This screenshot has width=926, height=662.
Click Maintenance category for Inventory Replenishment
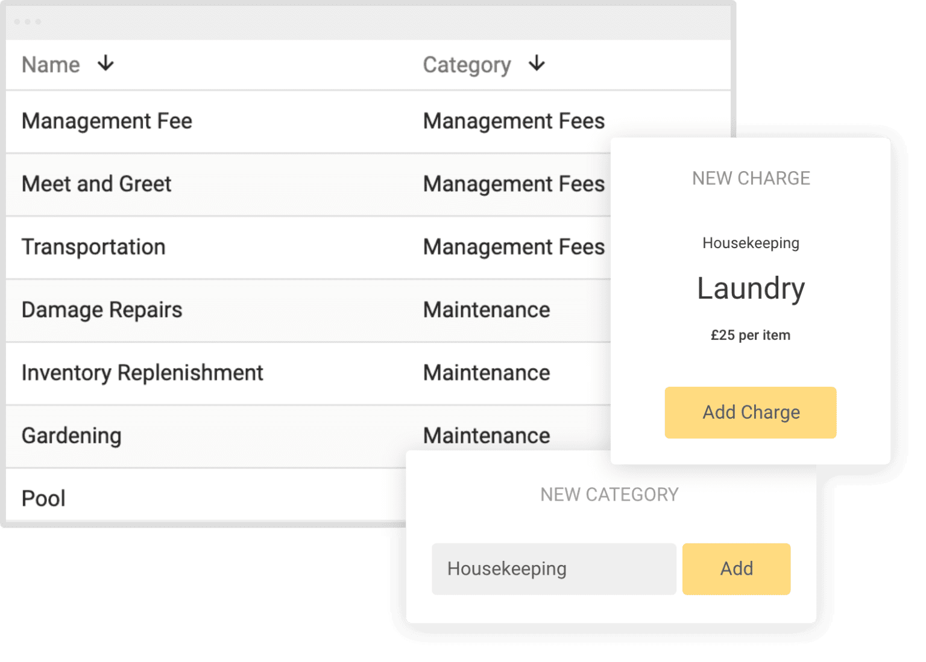point(487,373)
